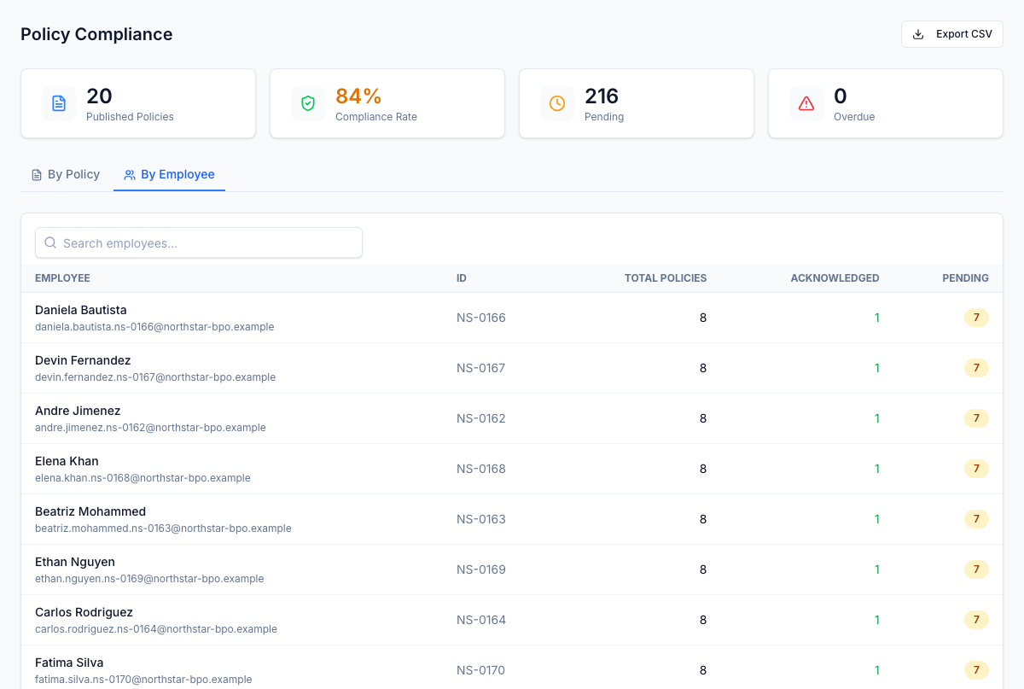1024x689 pixels.
Task: Click the Search employees input field
Action: click(199, 243)
